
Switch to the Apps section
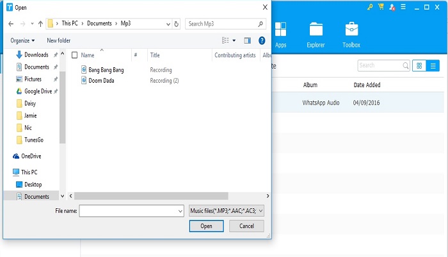tap(280, 34)
